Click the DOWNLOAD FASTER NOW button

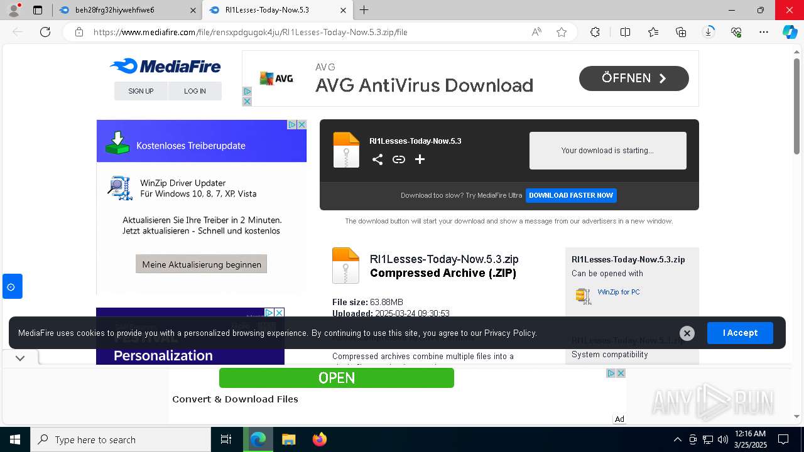tap(571, 195)
